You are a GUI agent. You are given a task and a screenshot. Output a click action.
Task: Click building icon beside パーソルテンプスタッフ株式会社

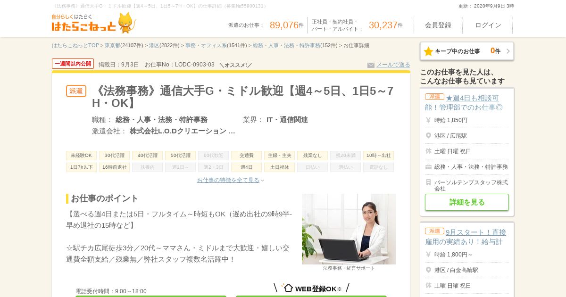[428, 182]
